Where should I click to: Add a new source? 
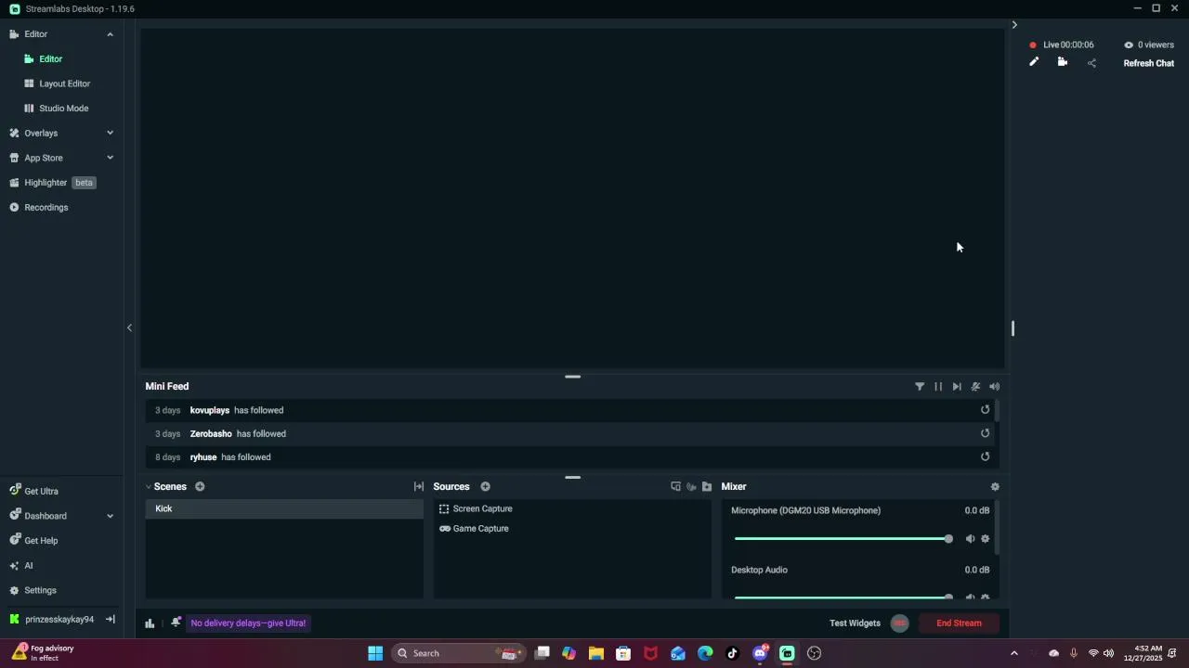coord(485,486)
